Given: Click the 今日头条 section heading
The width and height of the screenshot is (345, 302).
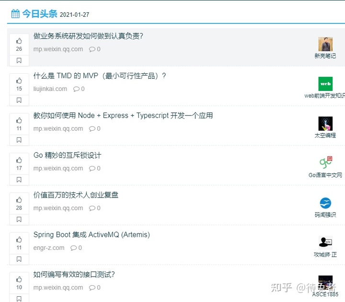Looking at the screenshot, I should click(39, 14).
